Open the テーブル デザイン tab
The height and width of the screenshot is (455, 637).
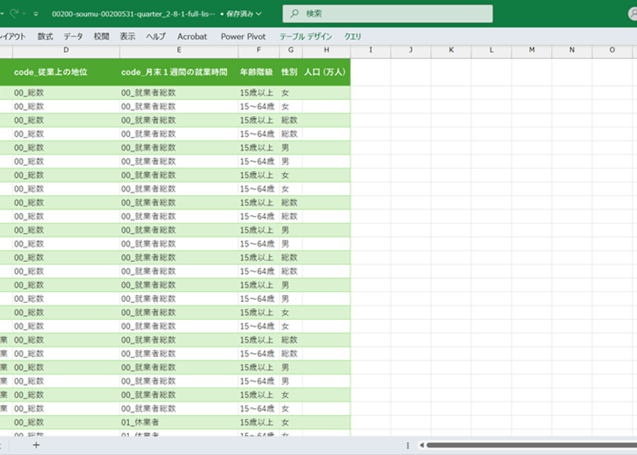(x=305, y=37)
